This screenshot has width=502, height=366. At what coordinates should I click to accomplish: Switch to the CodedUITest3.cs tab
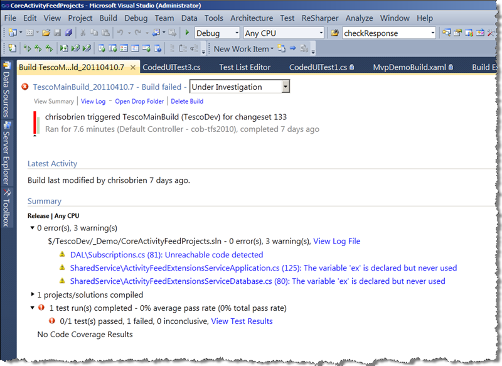[x=171, y=67]
